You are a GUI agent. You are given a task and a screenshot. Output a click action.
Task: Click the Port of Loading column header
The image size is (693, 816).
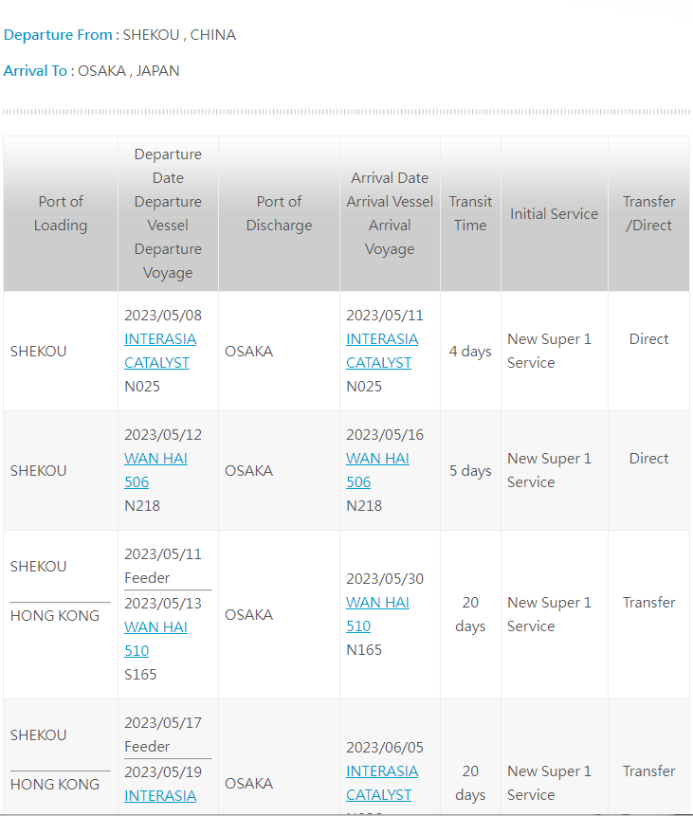[61, 213]
